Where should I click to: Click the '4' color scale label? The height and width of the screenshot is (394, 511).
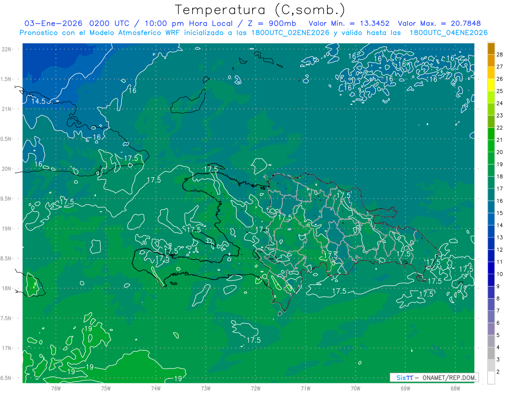coord(499,347)
